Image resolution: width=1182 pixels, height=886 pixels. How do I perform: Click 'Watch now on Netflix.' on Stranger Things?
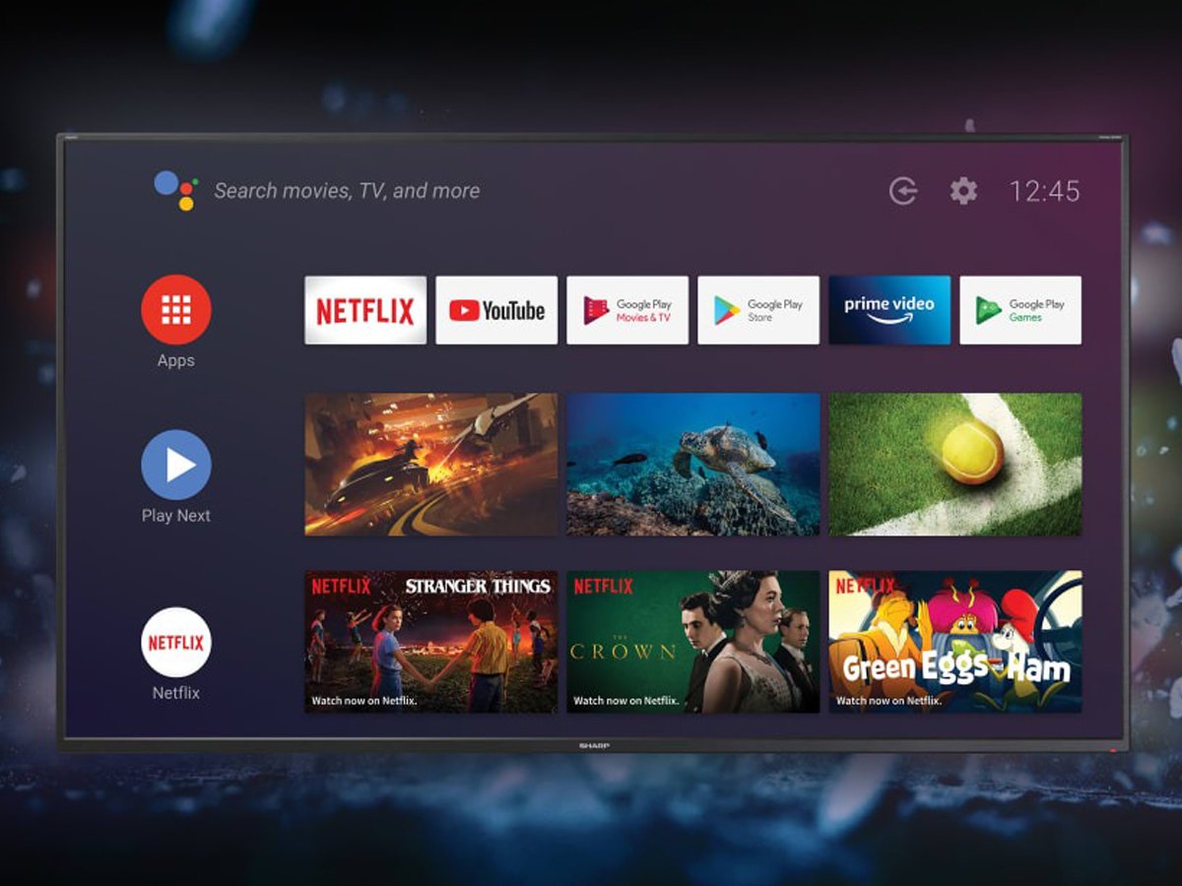pyautogui.click(x=364, y=701)
